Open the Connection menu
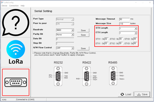The height and width of the screenshot is (102, 154). point(14,6)
